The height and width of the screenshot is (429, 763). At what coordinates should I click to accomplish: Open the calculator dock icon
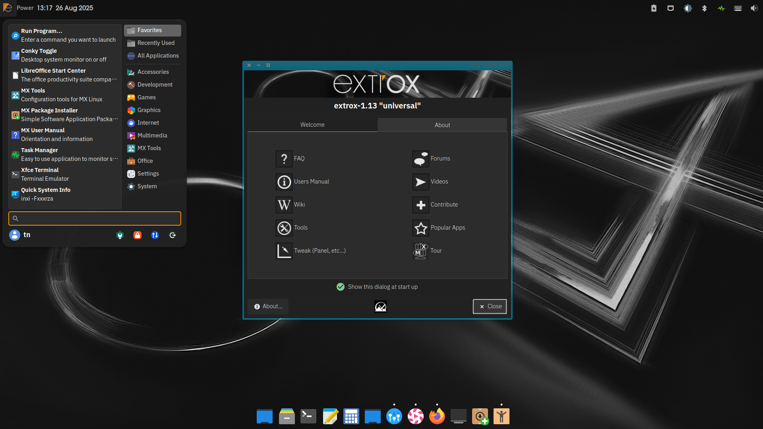351,416
